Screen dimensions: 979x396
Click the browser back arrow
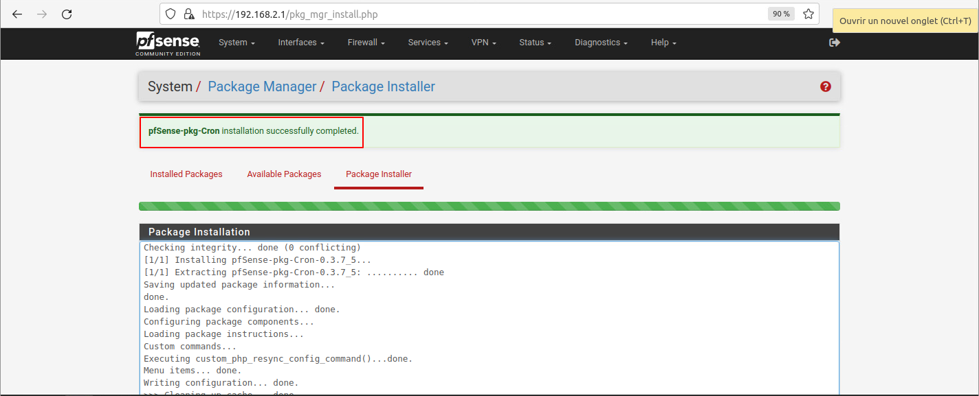click(x=17, y=14)
